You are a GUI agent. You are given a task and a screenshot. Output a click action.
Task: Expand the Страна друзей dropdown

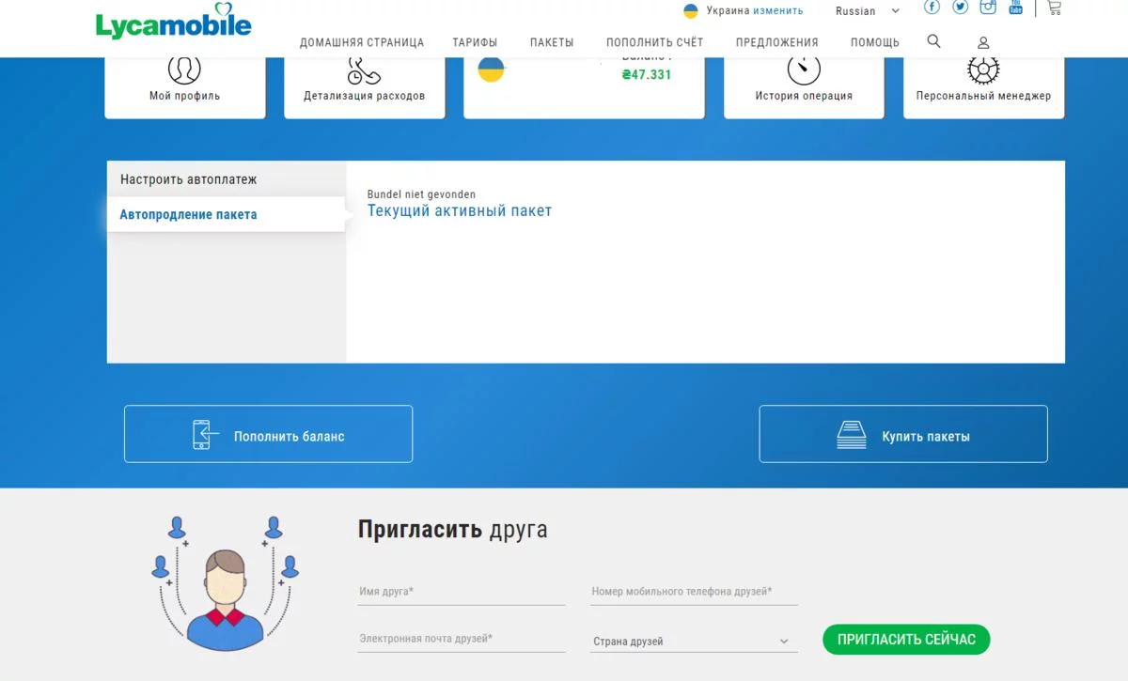click(x=694, y=642)
